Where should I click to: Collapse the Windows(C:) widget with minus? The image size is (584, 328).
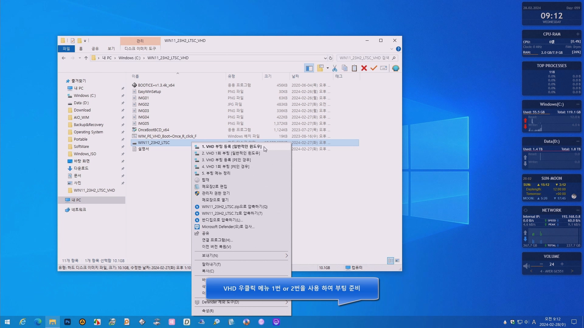[578, 104]
